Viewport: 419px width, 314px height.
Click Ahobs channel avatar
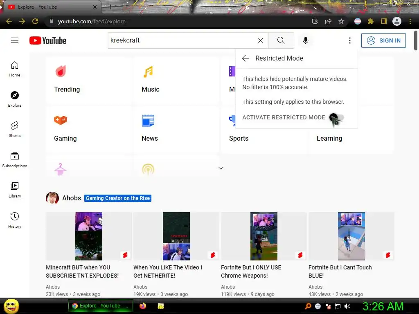52,198
